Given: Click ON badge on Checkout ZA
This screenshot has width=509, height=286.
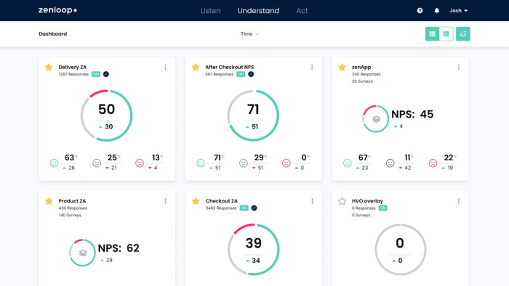Looking at the screenshot, I should click(244, 208).
